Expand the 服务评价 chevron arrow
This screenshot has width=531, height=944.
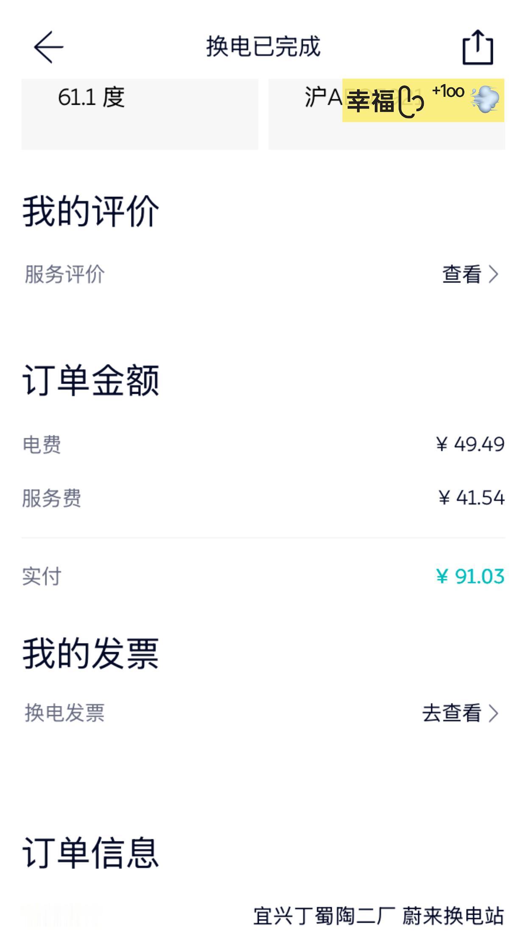coord(493,274)
